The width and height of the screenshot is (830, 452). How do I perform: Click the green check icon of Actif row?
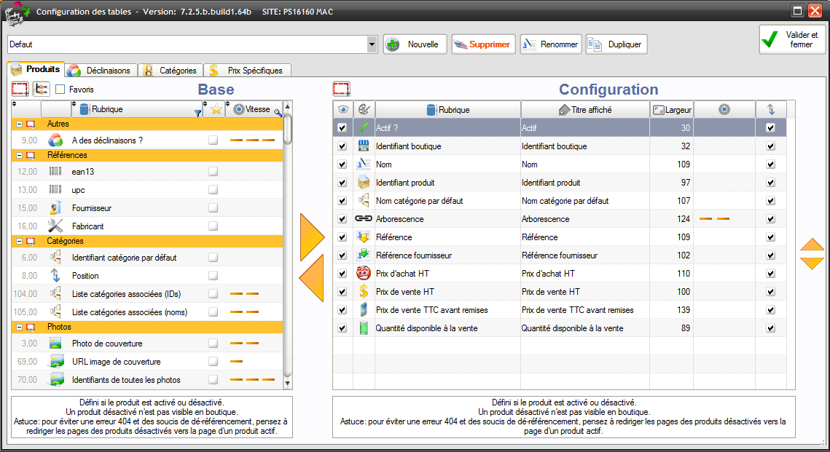click(363, 127)
